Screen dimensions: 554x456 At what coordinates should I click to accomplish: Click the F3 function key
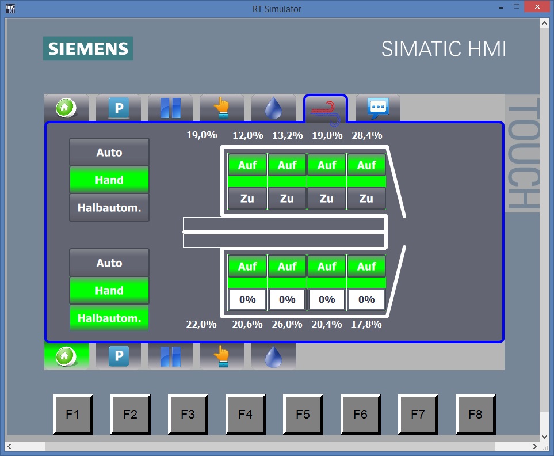[188, 415]
